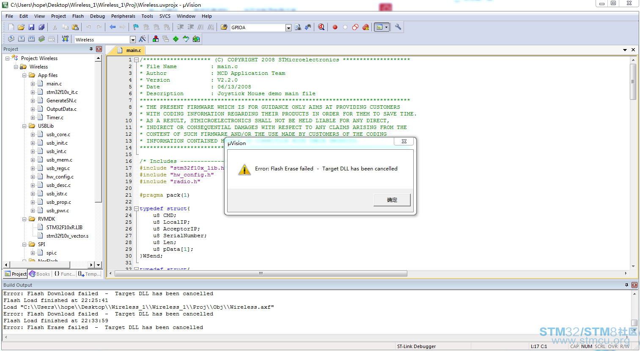Click the LOAD download-to-flash icon
This screenshot has width=640, height=351.
tap(65, 39)
